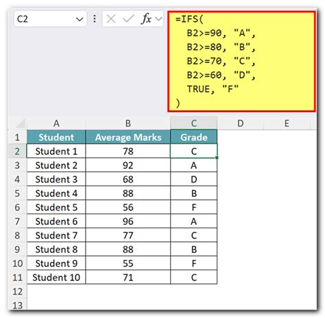Open the Name Box dropdown arrow

pyautogui.click(x=80, y=19)
